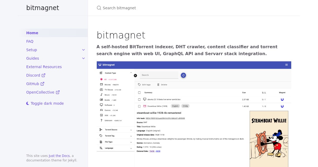Expand the Torrent Tag filter
The width and height of the screenshot is (318, 167).
pyautogui.click(x=116, y=136)
